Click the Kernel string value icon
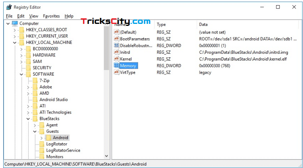The width and height of the screenshot is (303, 168). [116, 59]
